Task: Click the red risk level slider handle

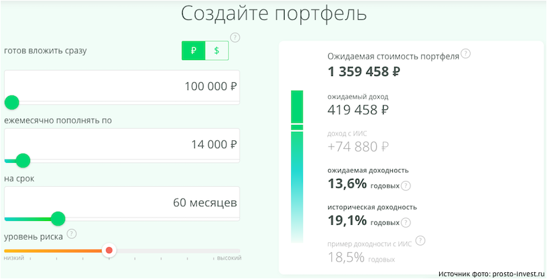Action: point(109,250)
